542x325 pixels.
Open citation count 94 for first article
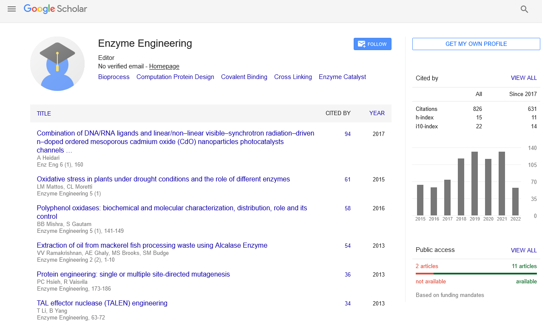point(347,134)
